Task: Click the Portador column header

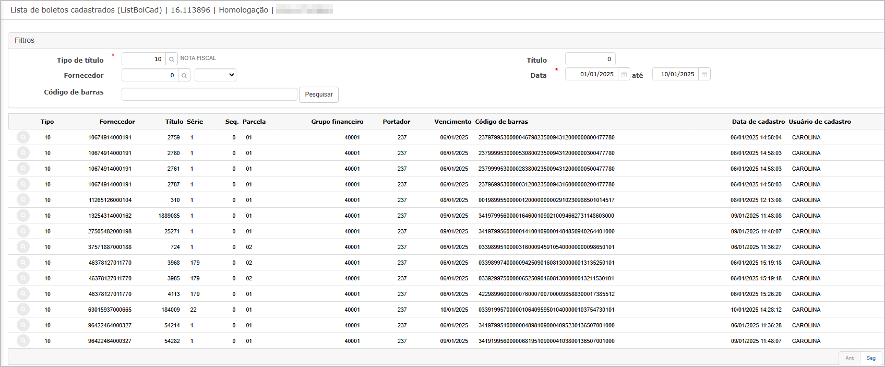Action: click(397, 122)
